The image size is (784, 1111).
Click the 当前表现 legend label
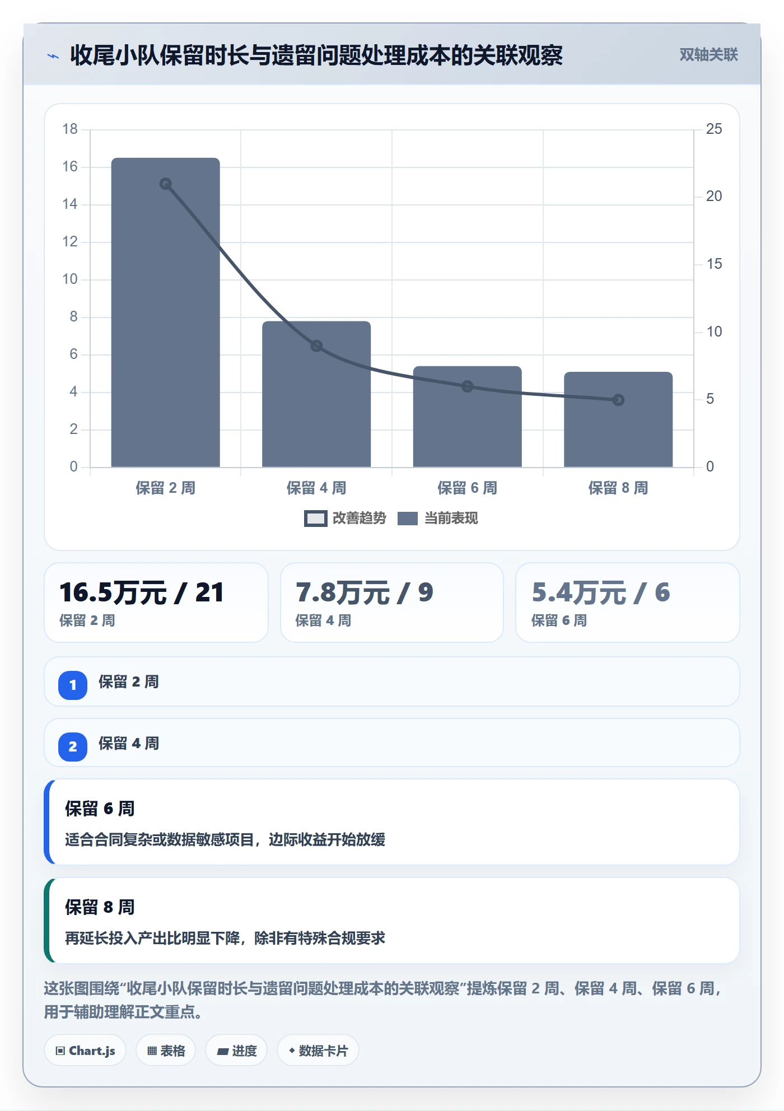click(x=451, y=519)
